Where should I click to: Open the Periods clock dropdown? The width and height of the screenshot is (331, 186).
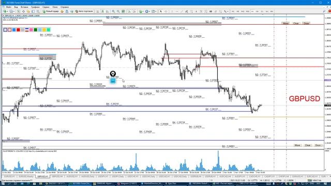click(x=147, y=11)
